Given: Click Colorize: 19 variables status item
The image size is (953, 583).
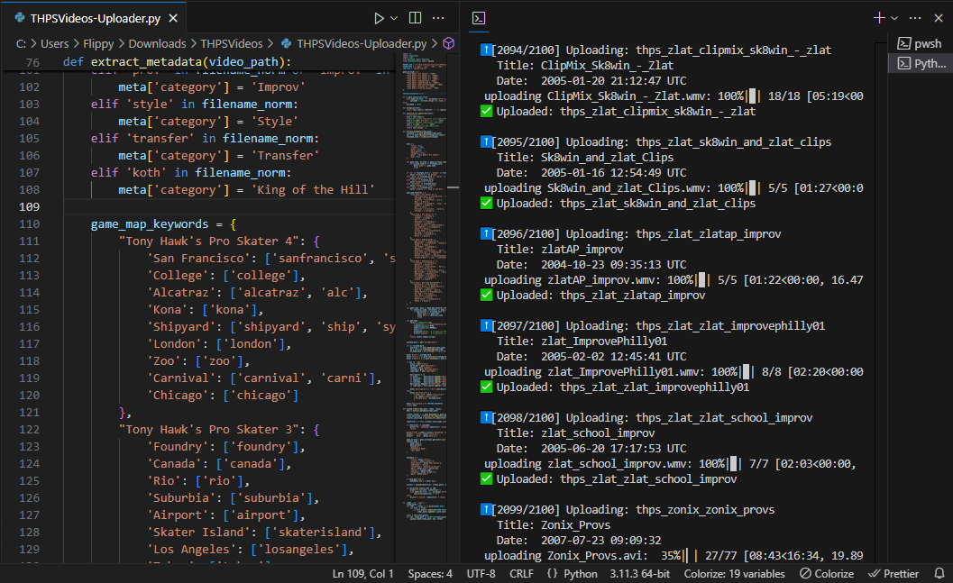Looking at the screenshot, I should point(734,574).
